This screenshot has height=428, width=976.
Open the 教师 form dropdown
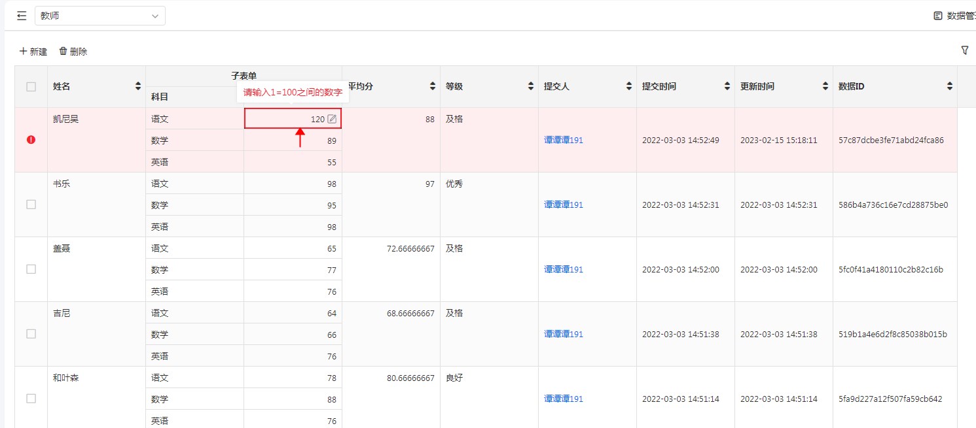99,16
